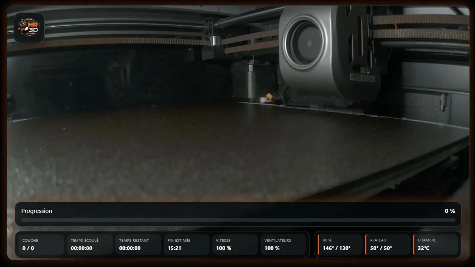Select the "50° / 50°" bed temperature
Image resolution: width=475 pixels, height=267 pixels.
pos(381,248)
